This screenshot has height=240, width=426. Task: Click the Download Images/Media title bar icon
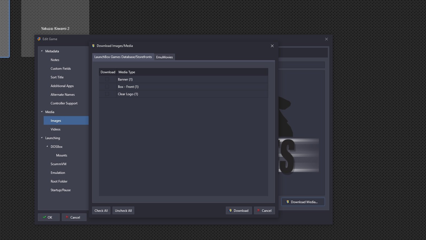pos(93,46)
